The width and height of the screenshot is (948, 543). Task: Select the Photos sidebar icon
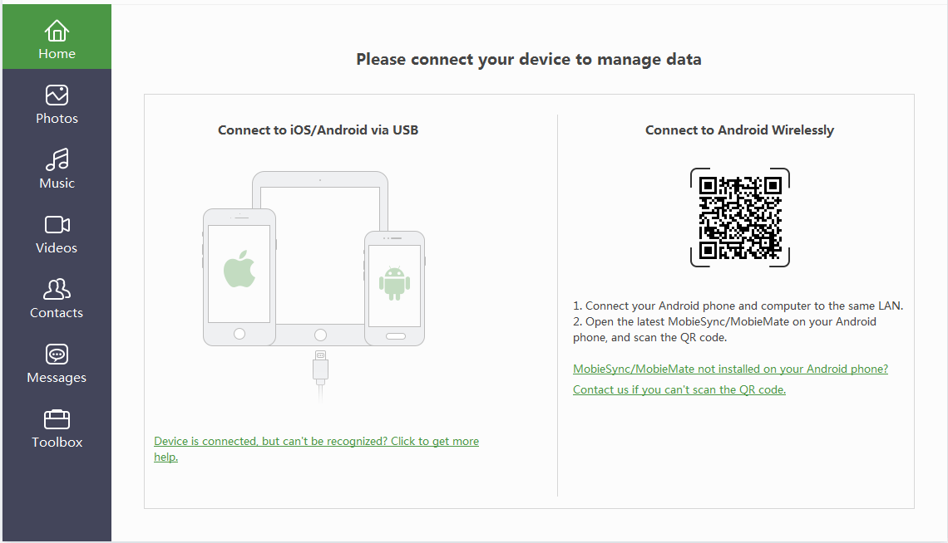pos(57,95)
